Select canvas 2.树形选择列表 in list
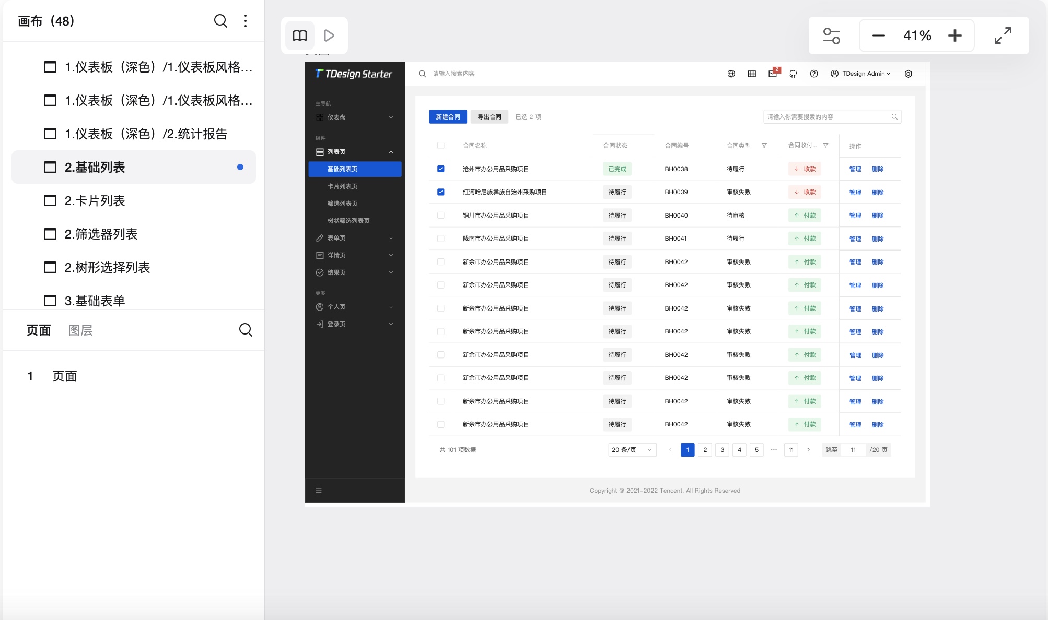 tap(134, 267)
